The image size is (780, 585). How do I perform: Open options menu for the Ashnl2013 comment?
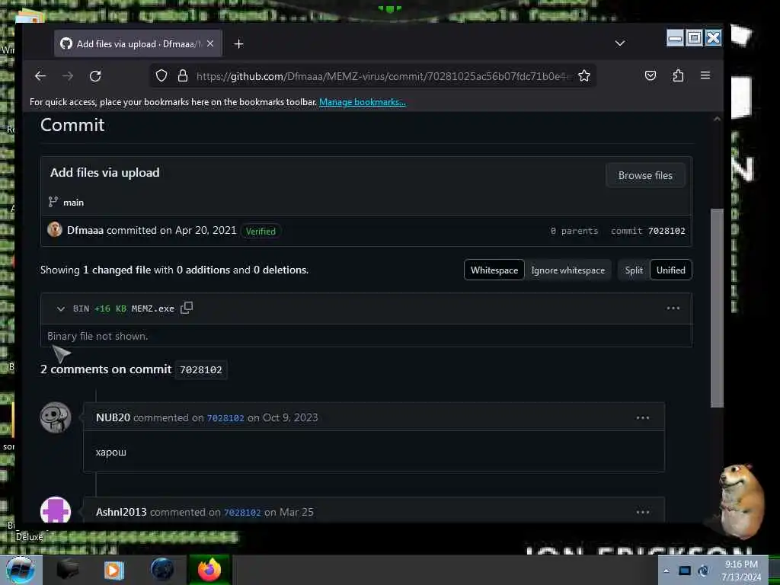tap(642, 512)
